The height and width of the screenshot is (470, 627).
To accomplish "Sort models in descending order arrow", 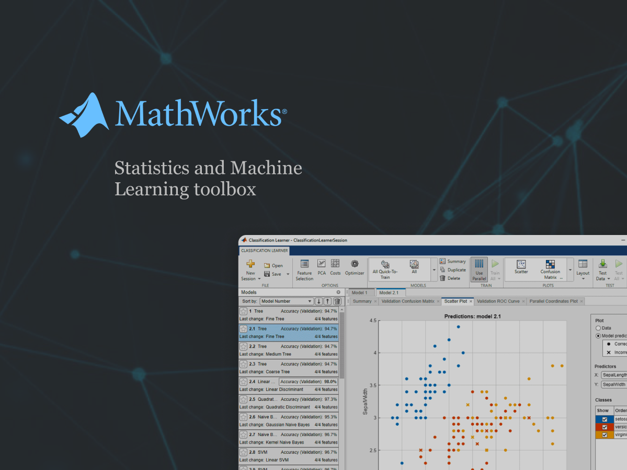I will pyautogui.click(x=318, y=301).
